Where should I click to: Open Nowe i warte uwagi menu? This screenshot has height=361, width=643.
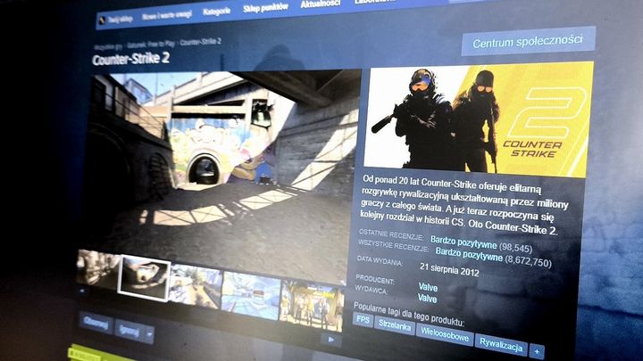click(x=167, y=15)
